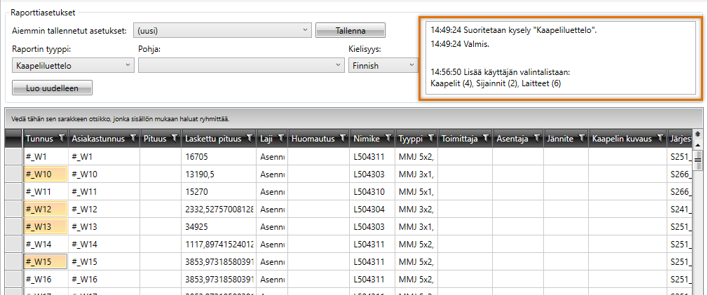708x295 pixels.
Task: Open the Jännite column filter
Action: 579,139
